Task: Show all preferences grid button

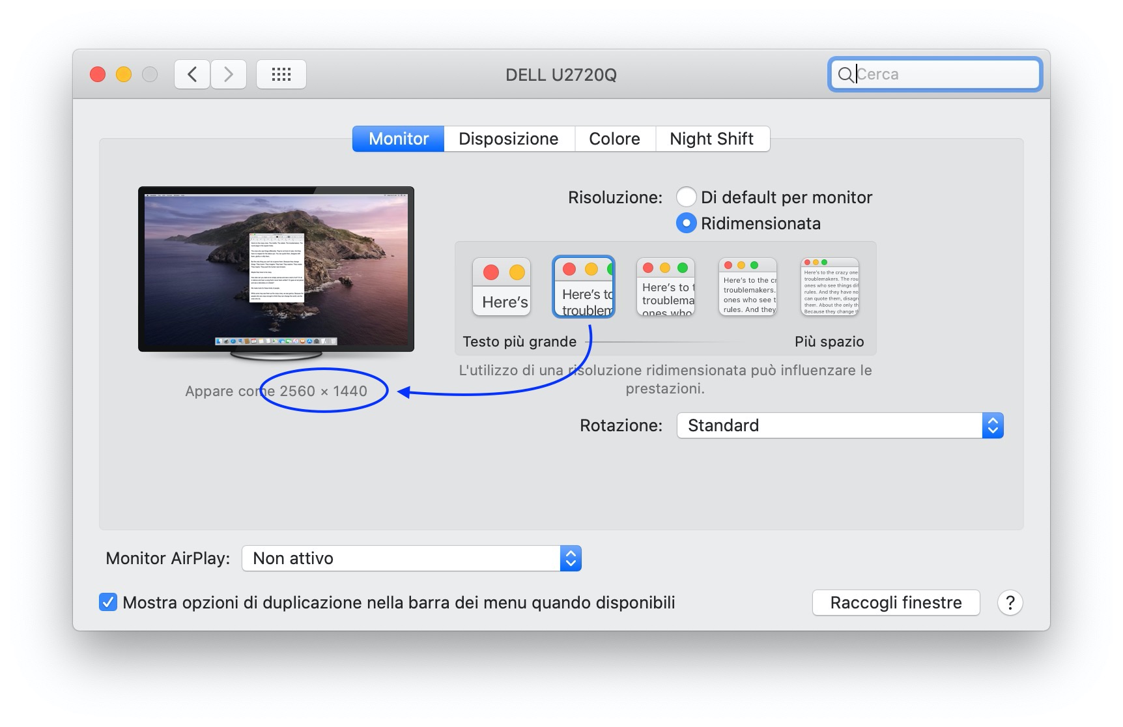Action: pos(281,74)
